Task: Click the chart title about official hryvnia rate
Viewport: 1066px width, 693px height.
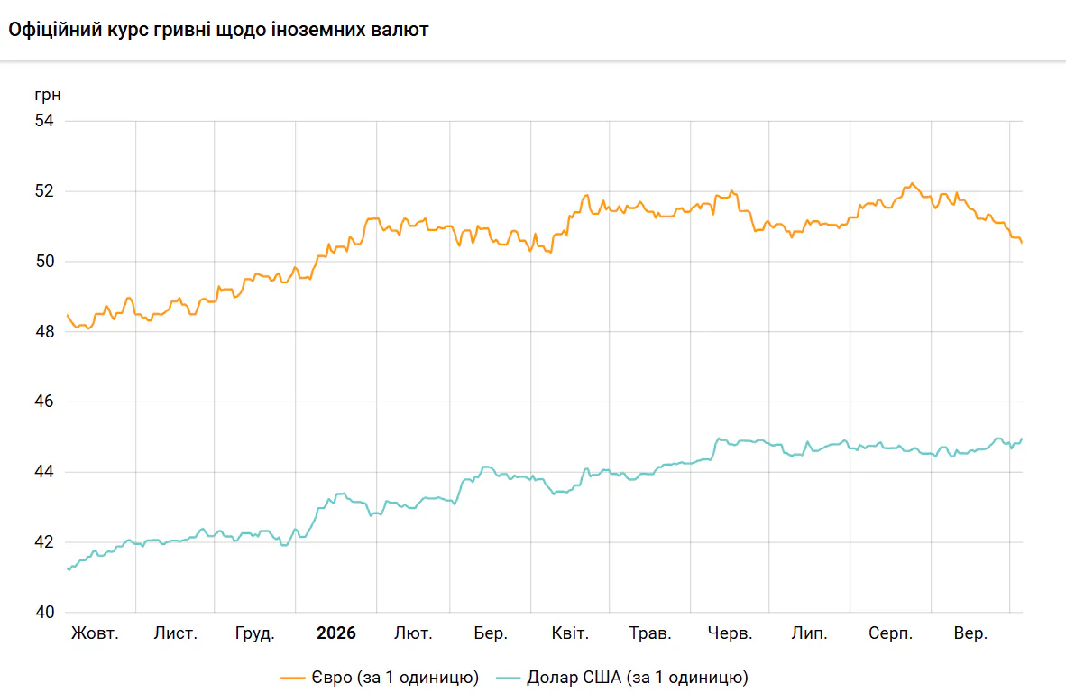Action: click(218, 30)
